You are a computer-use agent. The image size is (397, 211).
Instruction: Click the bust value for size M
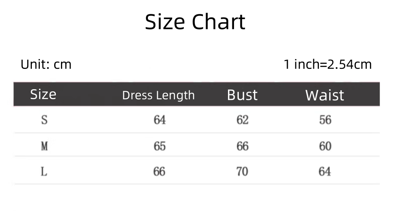tap(242, 146)
